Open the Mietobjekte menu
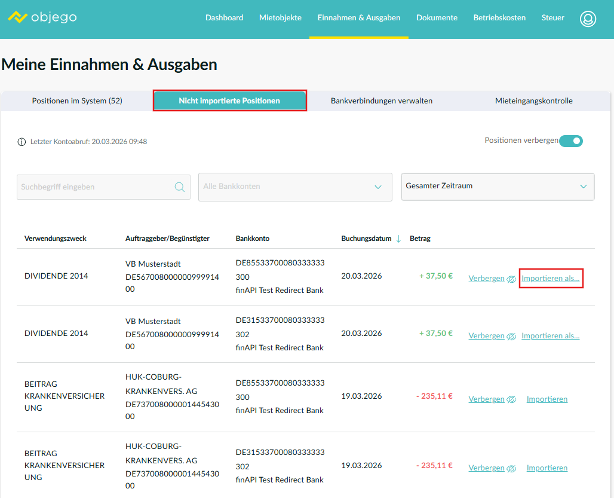The image size is (614, 498). [x=280, y=18]
